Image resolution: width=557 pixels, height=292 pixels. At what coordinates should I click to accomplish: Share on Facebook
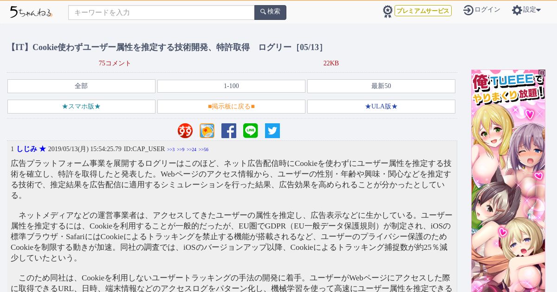click(229, 131)
